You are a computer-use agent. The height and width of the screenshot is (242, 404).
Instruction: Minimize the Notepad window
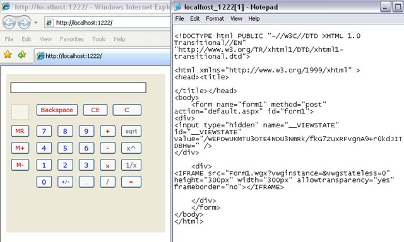point(385,7)
